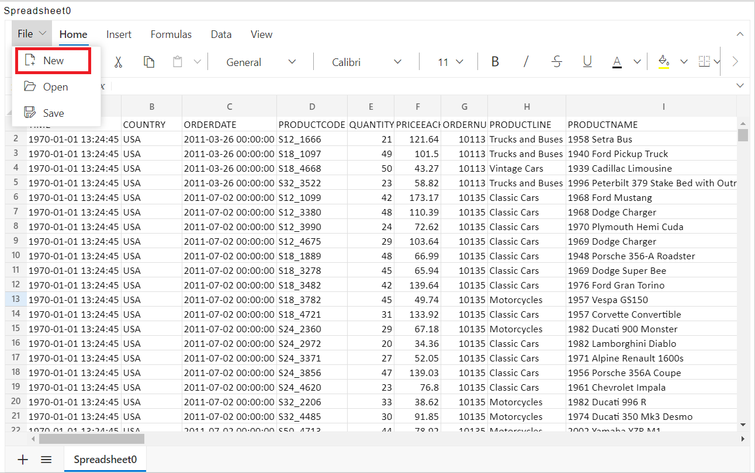
Task: Switch to the Insert tab
Action: (119, 34)
